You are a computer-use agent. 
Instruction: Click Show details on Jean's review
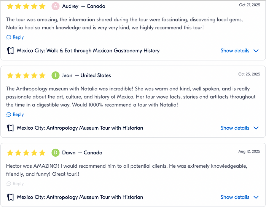point(235,128)
